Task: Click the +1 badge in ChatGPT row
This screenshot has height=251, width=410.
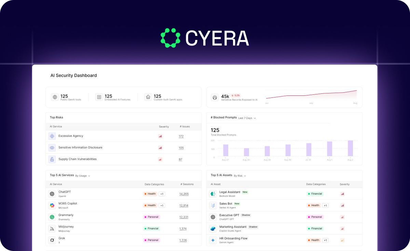Action: coord(162,194)
